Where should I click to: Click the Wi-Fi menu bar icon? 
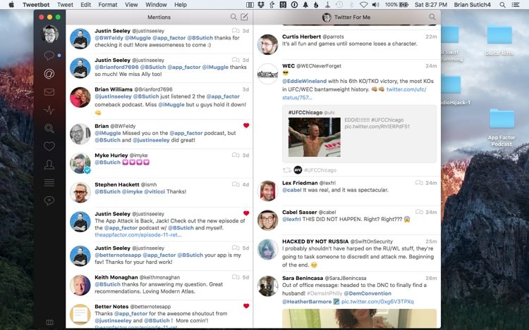(363, 5)
